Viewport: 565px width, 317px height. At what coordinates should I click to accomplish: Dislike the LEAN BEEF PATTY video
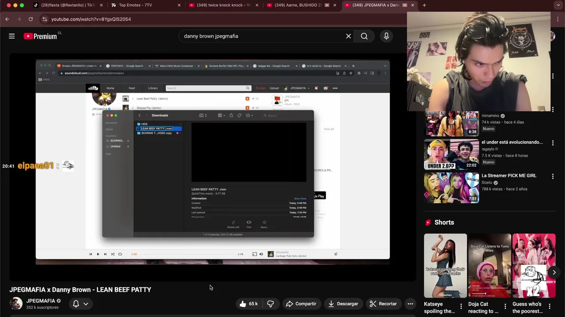pos(271,304)
